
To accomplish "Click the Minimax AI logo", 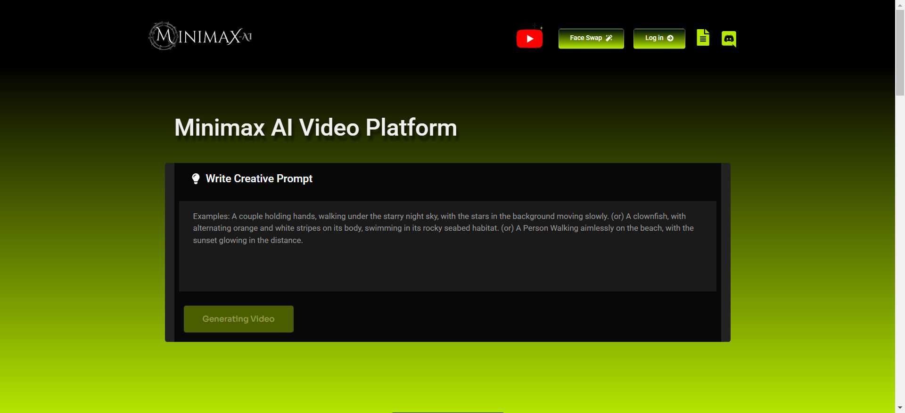I will [200, 36].
